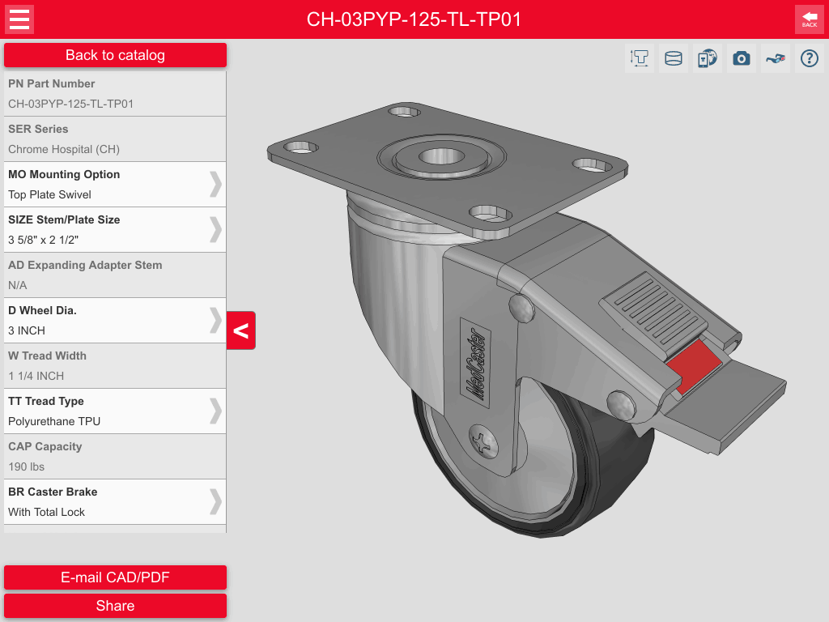Viewport: 829px width, 622px height.
Task: Open the SIZE Stem/Plate Size chooser
Action: (115, 229)
